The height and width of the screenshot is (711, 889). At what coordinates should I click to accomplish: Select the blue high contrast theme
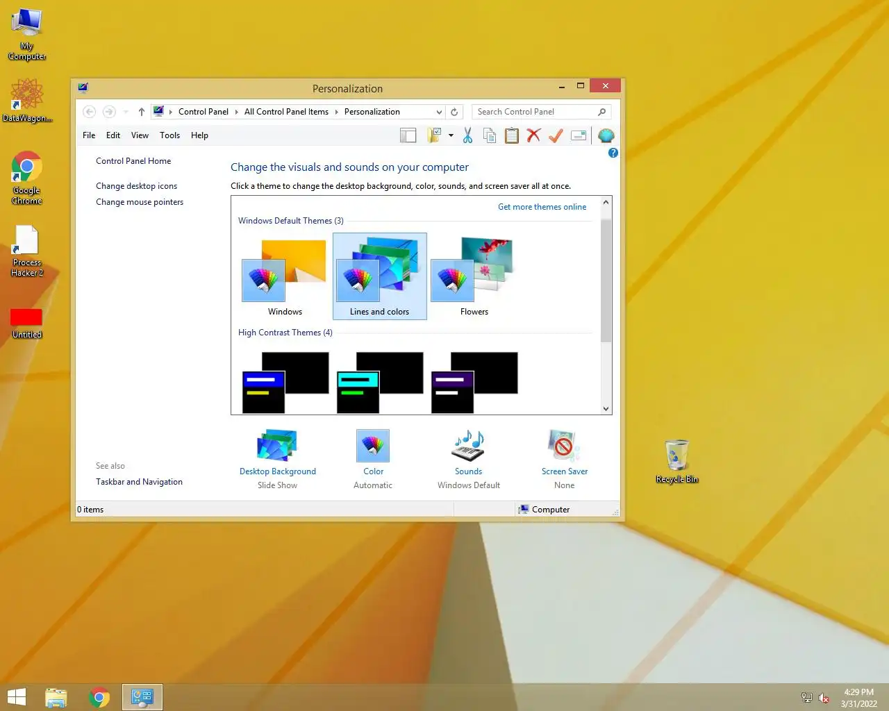point(285,382)
